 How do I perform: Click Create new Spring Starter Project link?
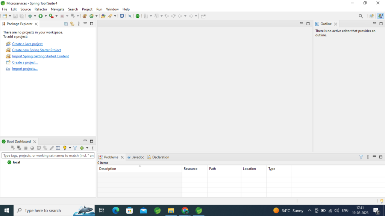(36, 50)
